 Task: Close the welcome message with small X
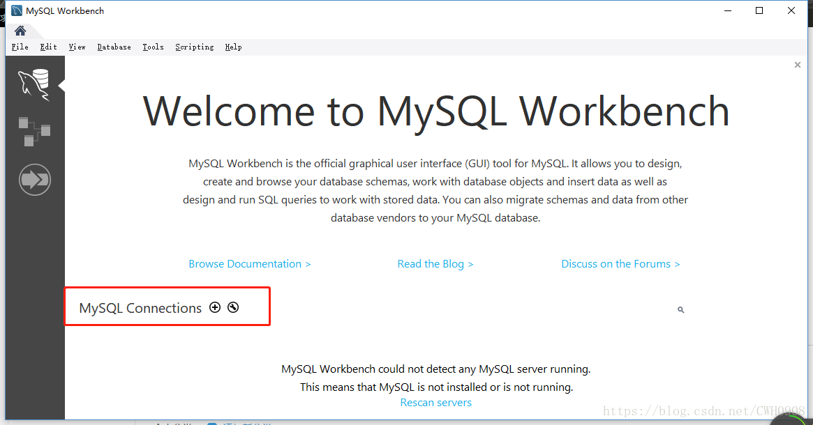pos(798,65)
